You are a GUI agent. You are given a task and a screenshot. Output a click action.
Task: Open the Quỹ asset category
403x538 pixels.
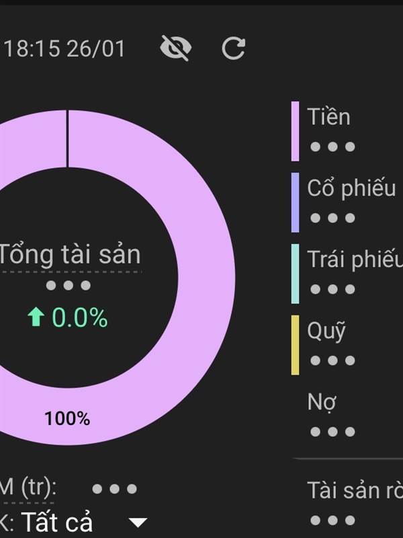[x=326, y=331]
